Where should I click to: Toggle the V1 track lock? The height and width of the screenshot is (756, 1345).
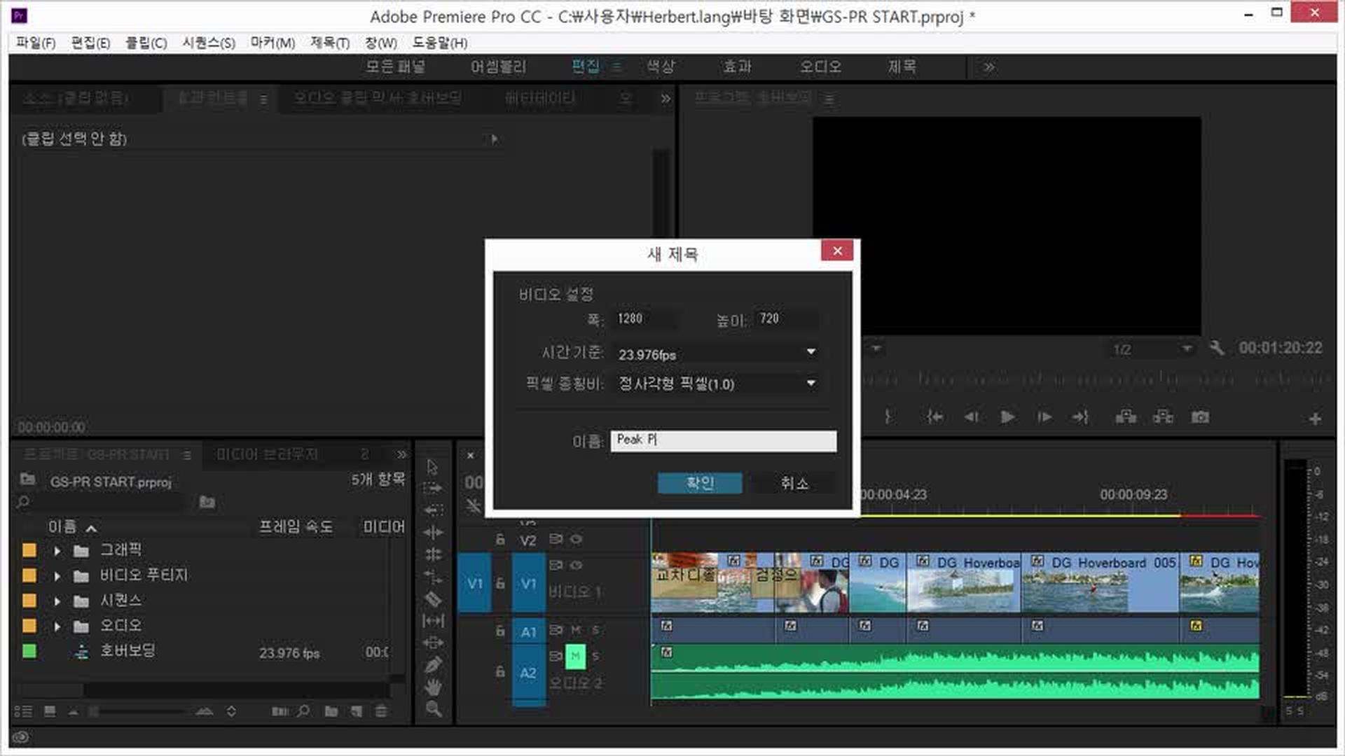[x=500, y=583]
